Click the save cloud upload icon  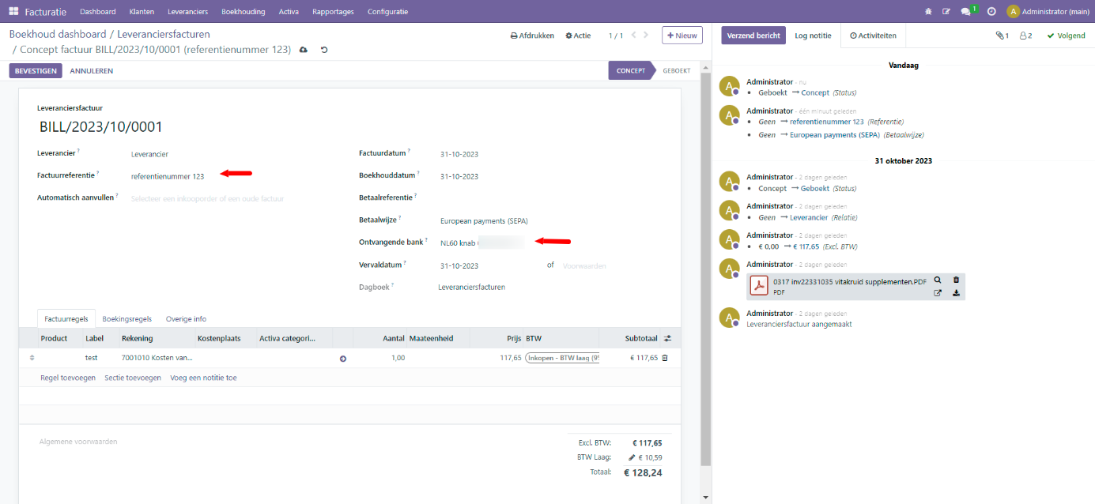(303, 50)
